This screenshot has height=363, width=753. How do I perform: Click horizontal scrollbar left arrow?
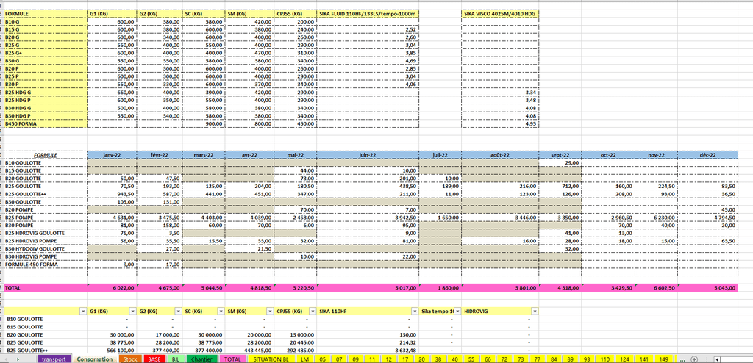(718, 359)
